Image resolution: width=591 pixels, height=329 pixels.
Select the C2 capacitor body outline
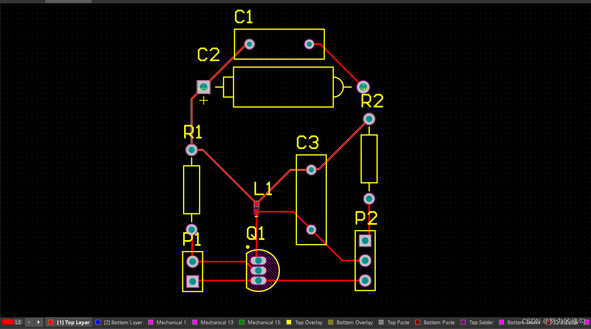(x=283, y=87)
